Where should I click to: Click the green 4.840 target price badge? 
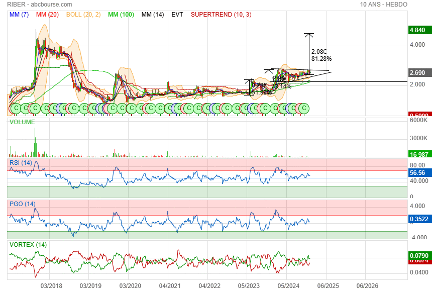point(418,30)
